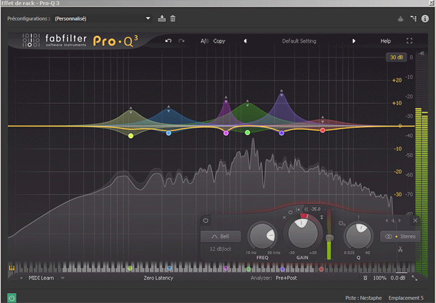
Task: Close the band control panel
Action: pos(415,220)
